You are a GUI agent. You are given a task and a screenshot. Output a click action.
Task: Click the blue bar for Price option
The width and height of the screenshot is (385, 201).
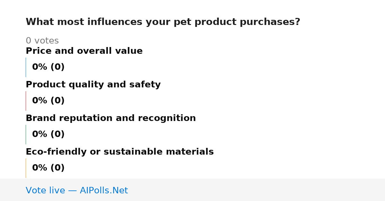tap(26, 67)
